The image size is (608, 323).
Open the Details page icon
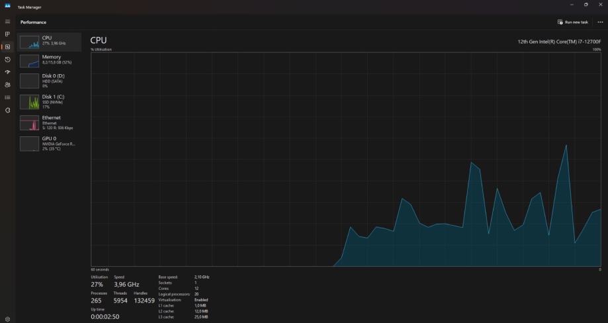point(7,97)
